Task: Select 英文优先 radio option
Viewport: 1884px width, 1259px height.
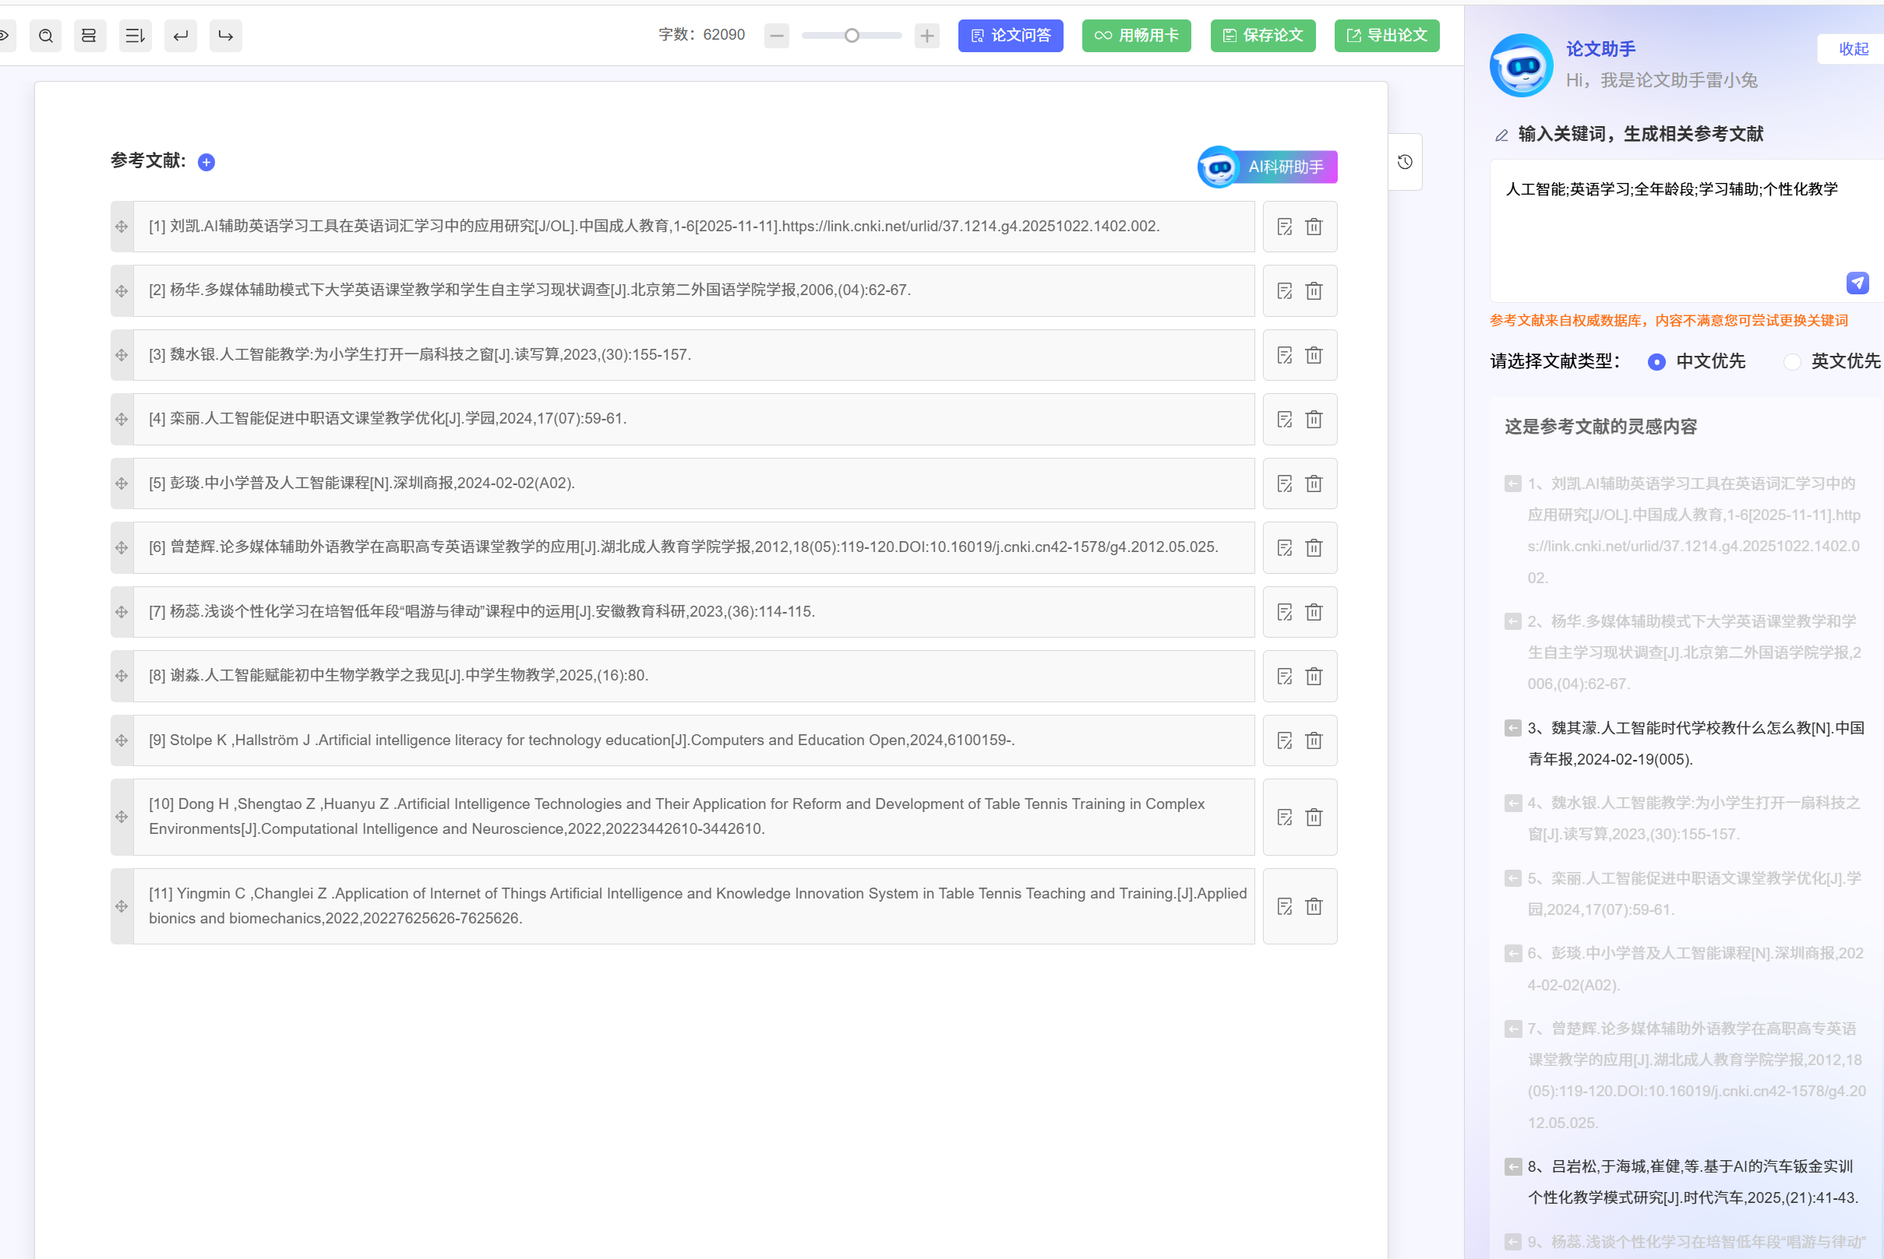Action: (1791, 362)
